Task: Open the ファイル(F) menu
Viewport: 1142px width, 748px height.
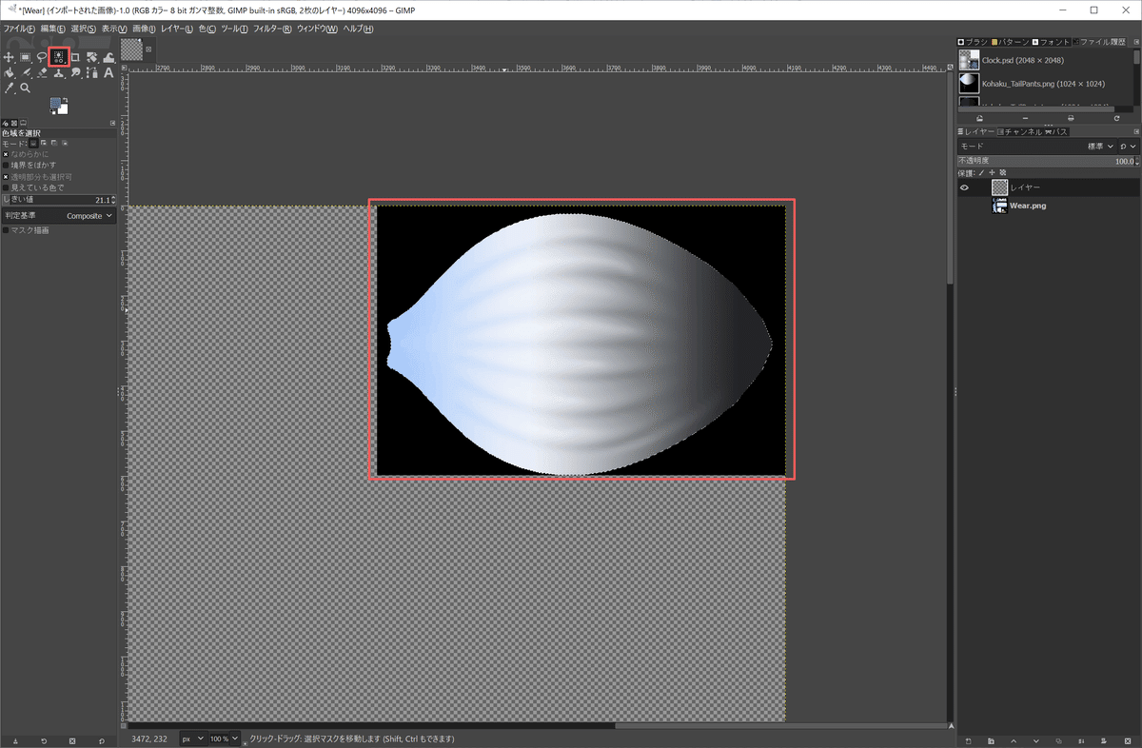Action: pos(18,29)
